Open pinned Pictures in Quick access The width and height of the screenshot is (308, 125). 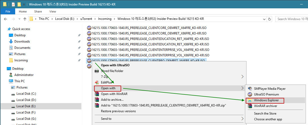[20, 54]
